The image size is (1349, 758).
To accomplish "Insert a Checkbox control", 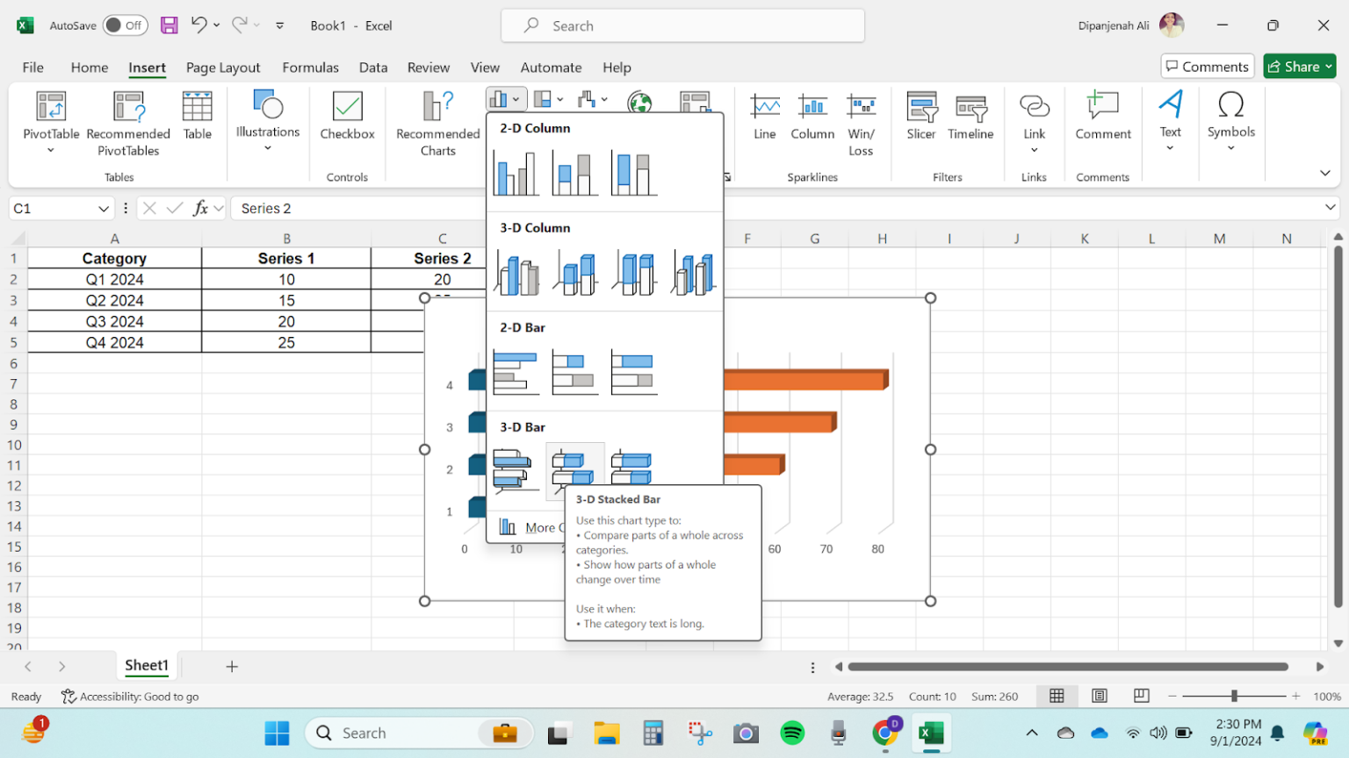I will pos(347,116).
